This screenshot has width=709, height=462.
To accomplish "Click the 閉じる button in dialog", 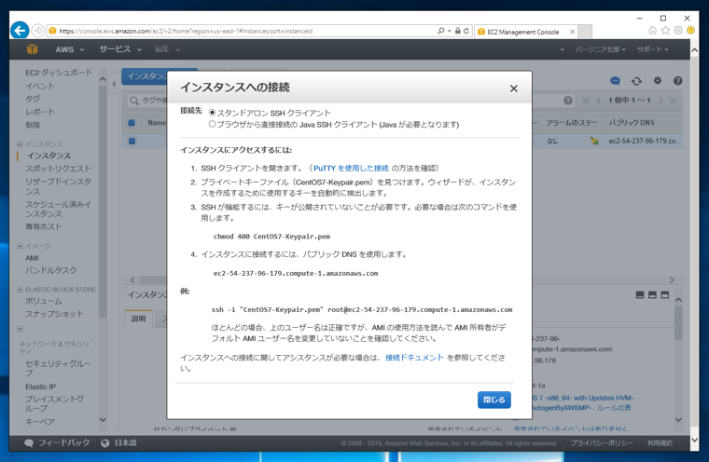I will 494,400.
